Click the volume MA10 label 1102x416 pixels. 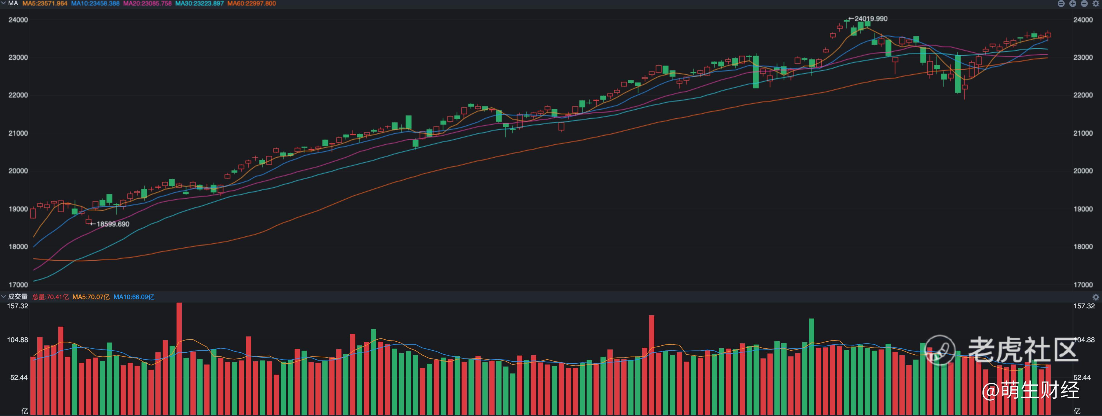133,297
